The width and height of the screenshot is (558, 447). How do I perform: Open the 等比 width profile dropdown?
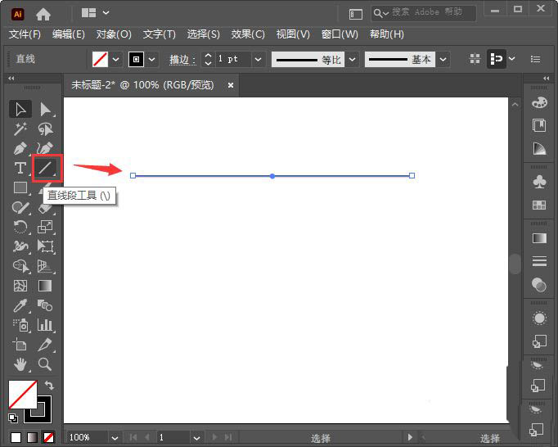tap(353, 59)
